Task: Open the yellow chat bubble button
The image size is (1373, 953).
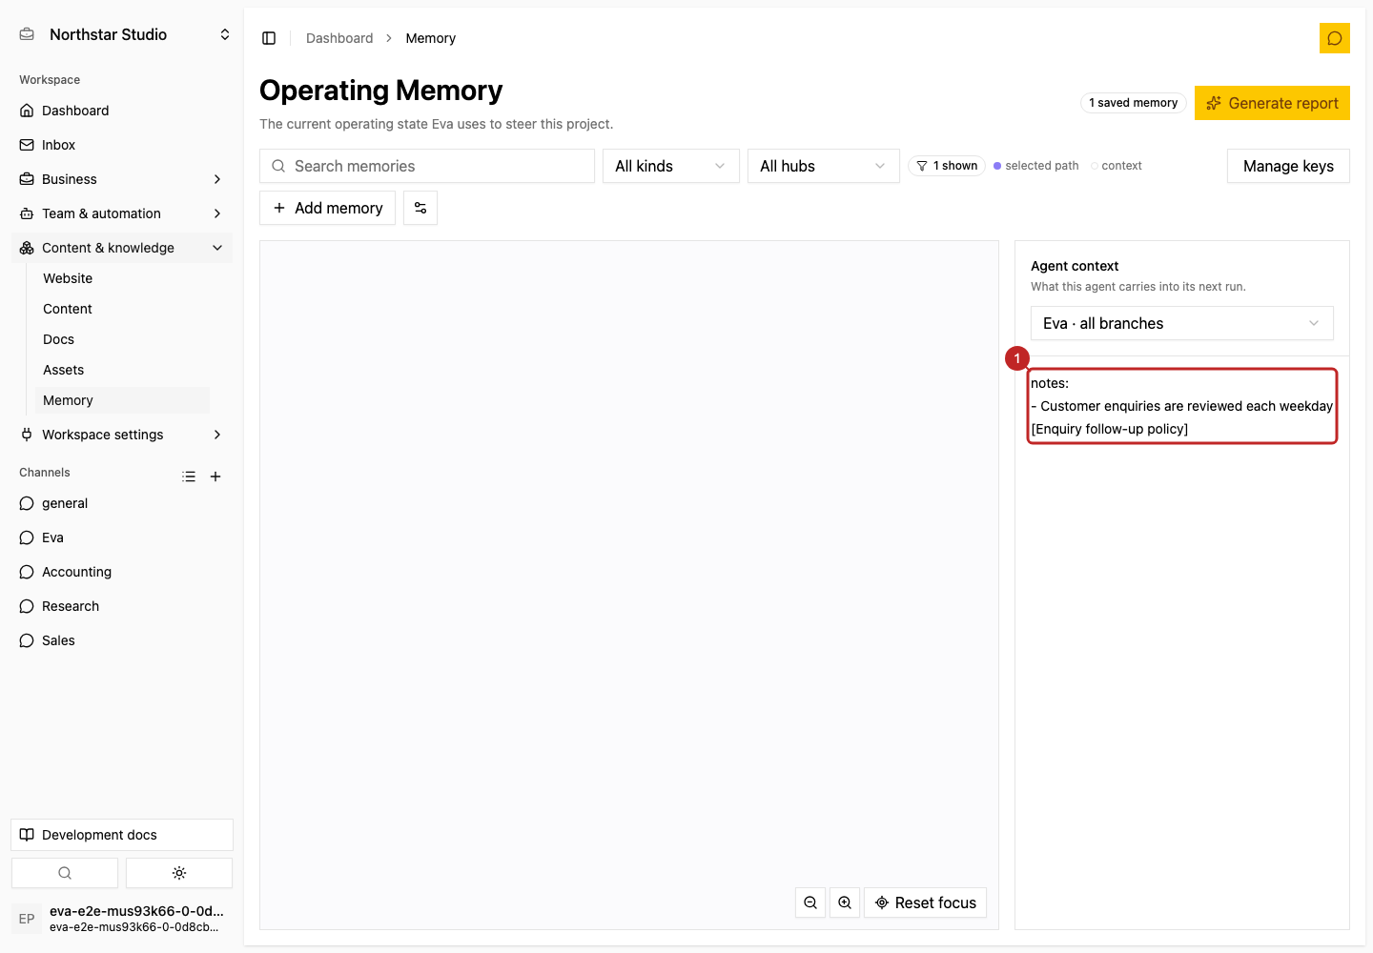Action: pyautogui.click(x=1335, y=38)
